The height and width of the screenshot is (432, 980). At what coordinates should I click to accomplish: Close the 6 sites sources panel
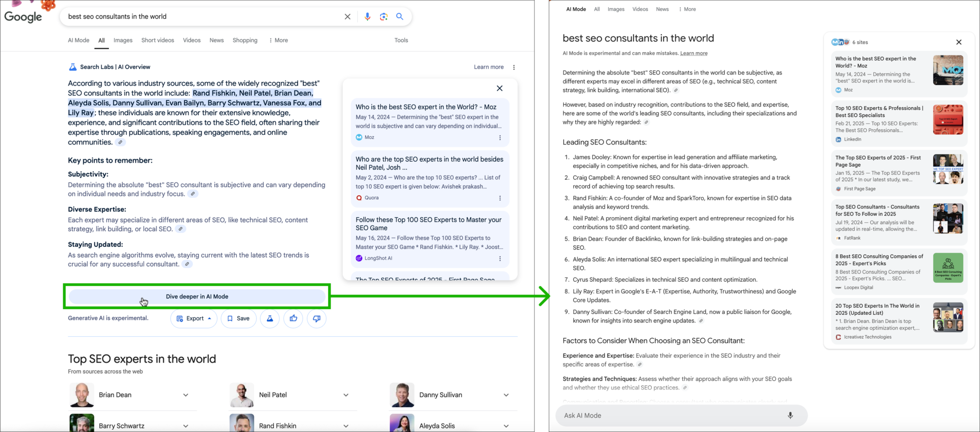(958, 42)
